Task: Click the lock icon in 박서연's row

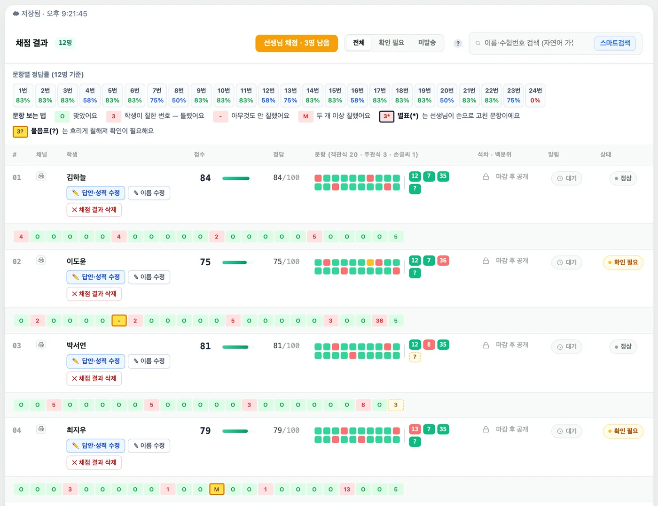Action: (486, 345)
